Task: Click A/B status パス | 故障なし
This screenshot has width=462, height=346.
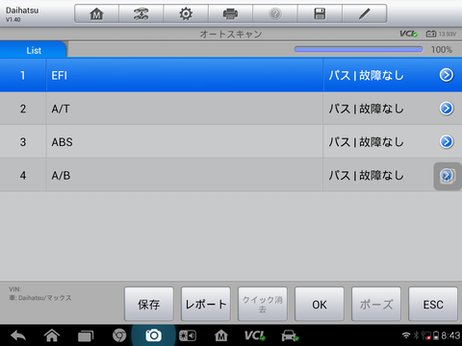Action: click(x=366, y=176)
